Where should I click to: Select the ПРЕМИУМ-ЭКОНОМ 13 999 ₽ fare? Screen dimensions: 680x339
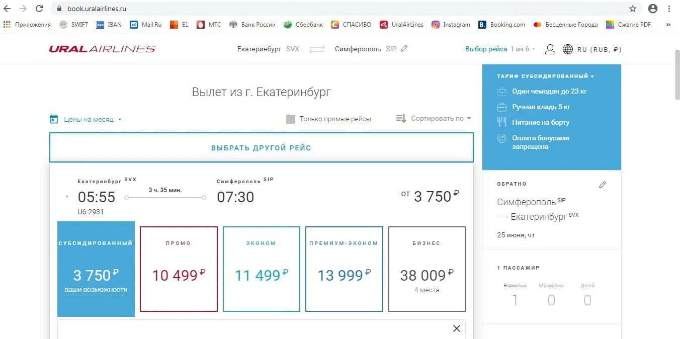[x=344, y=269]
